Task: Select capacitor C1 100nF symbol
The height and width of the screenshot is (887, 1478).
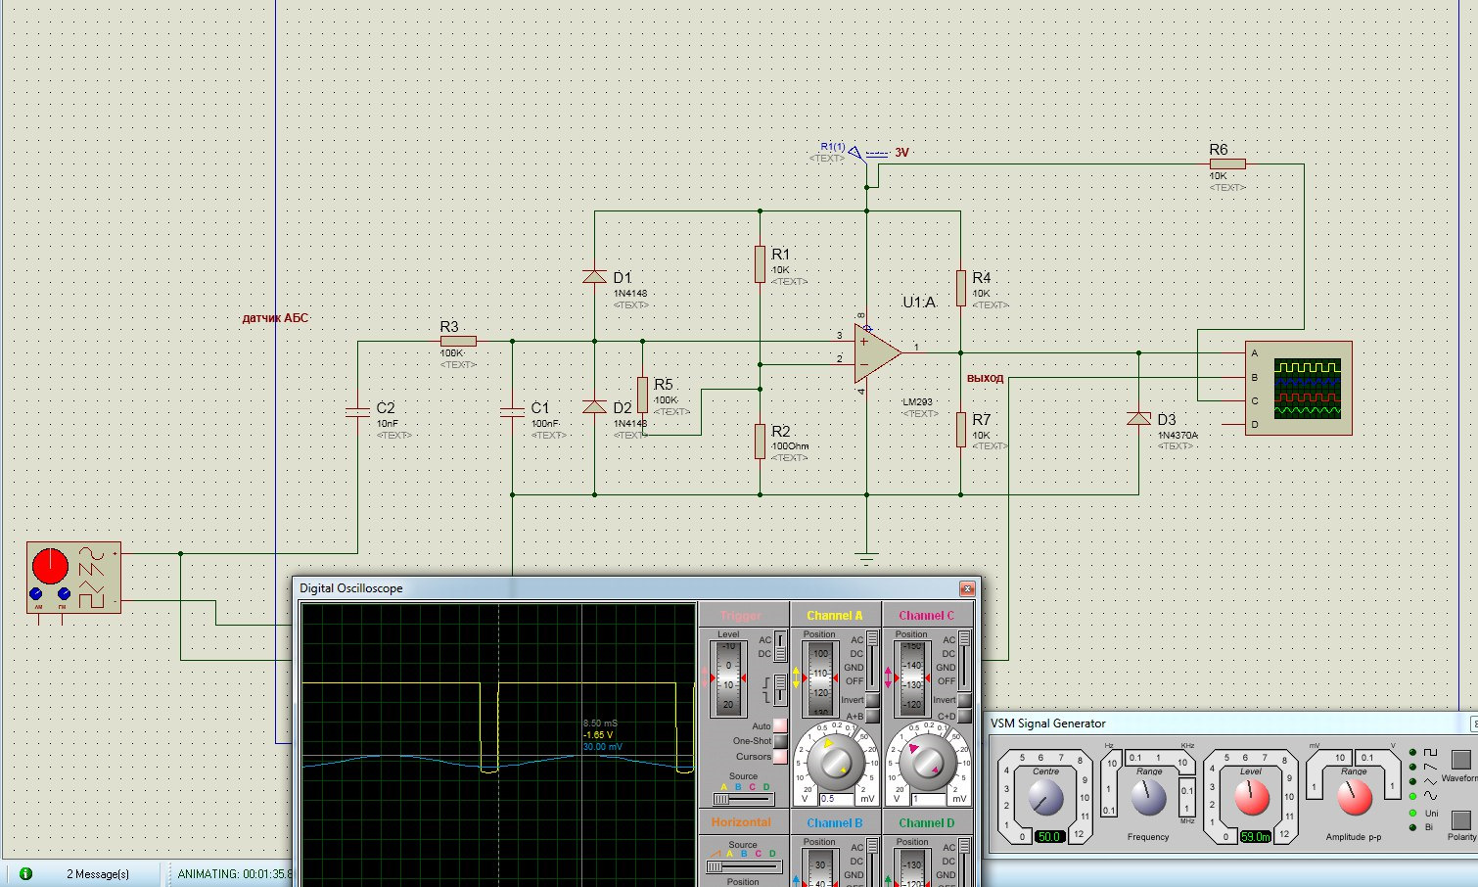Action: [512, 412]
